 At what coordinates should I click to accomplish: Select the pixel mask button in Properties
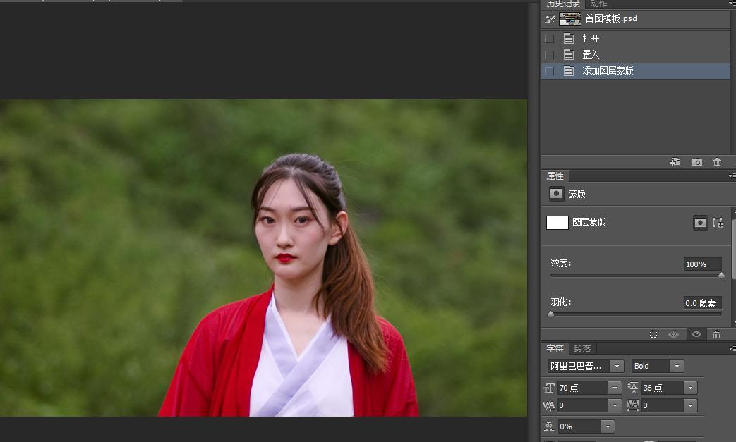pyautogui.click(x=700, y=223)
